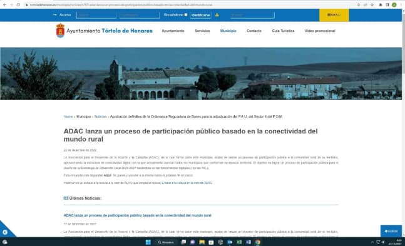
Task: Click the village landscape banner image
Action: [x=201, y=74]
